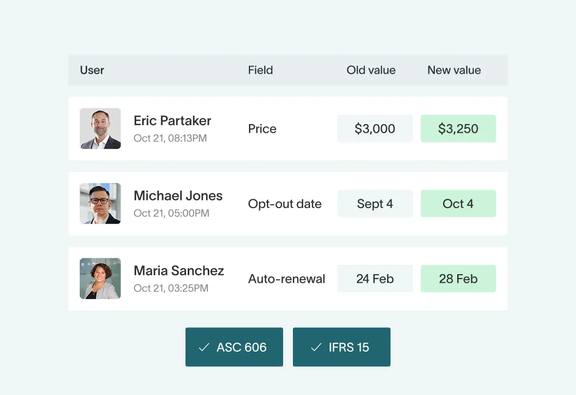Click the Field column header
This screenshot has height=395, width=576.
point(260,70)
